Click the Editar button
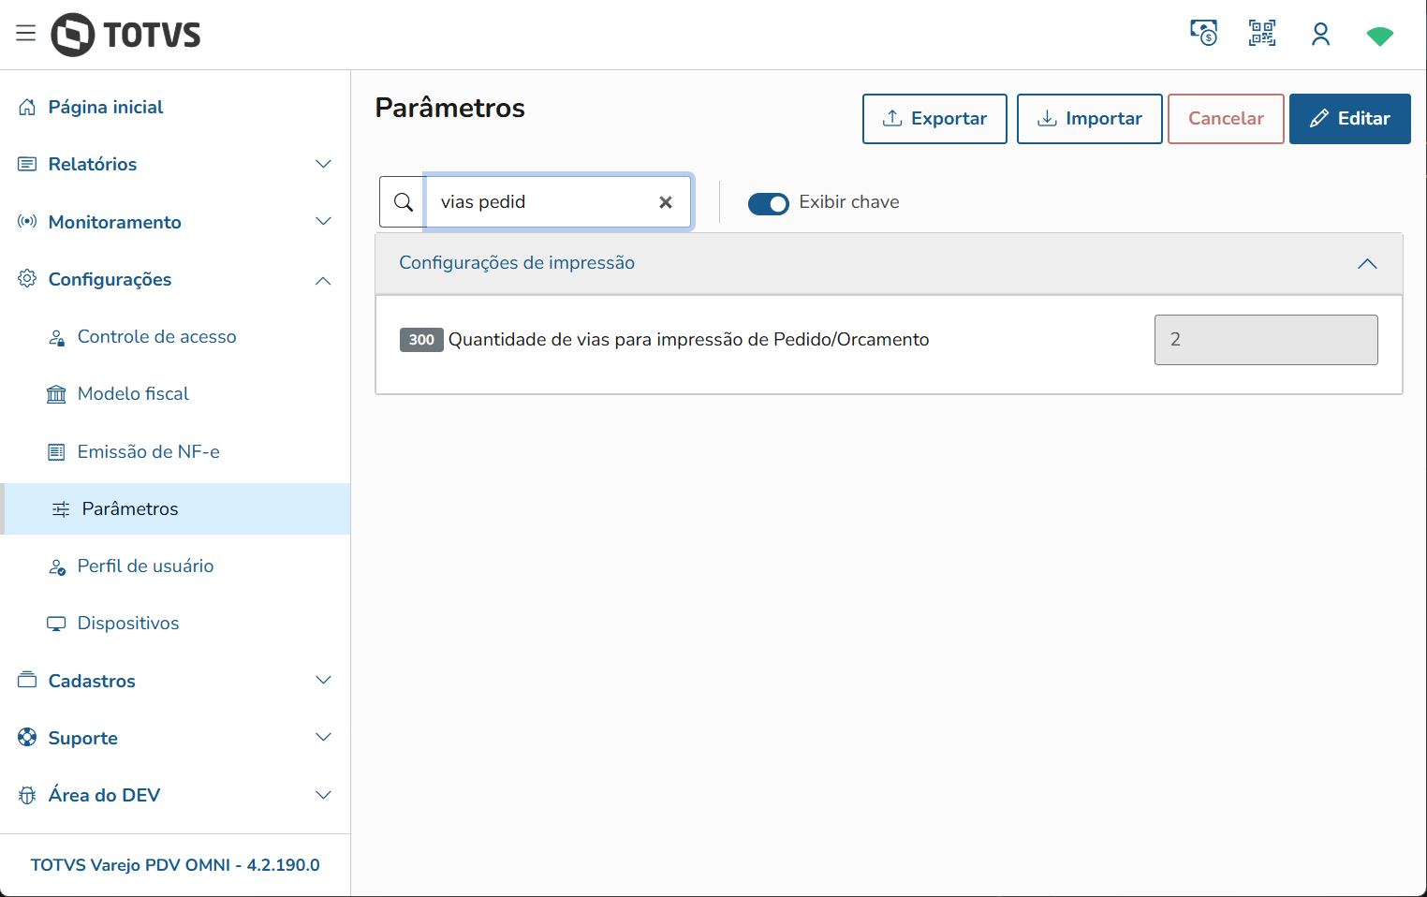 coord(1349,119)
